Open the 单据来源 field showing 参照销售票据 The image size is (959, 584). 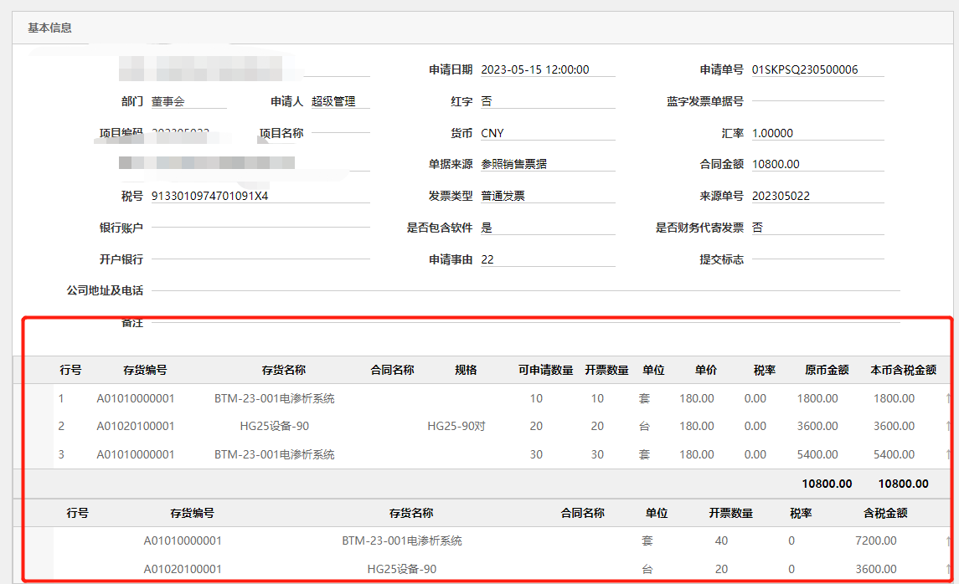(x=548, y=164)
